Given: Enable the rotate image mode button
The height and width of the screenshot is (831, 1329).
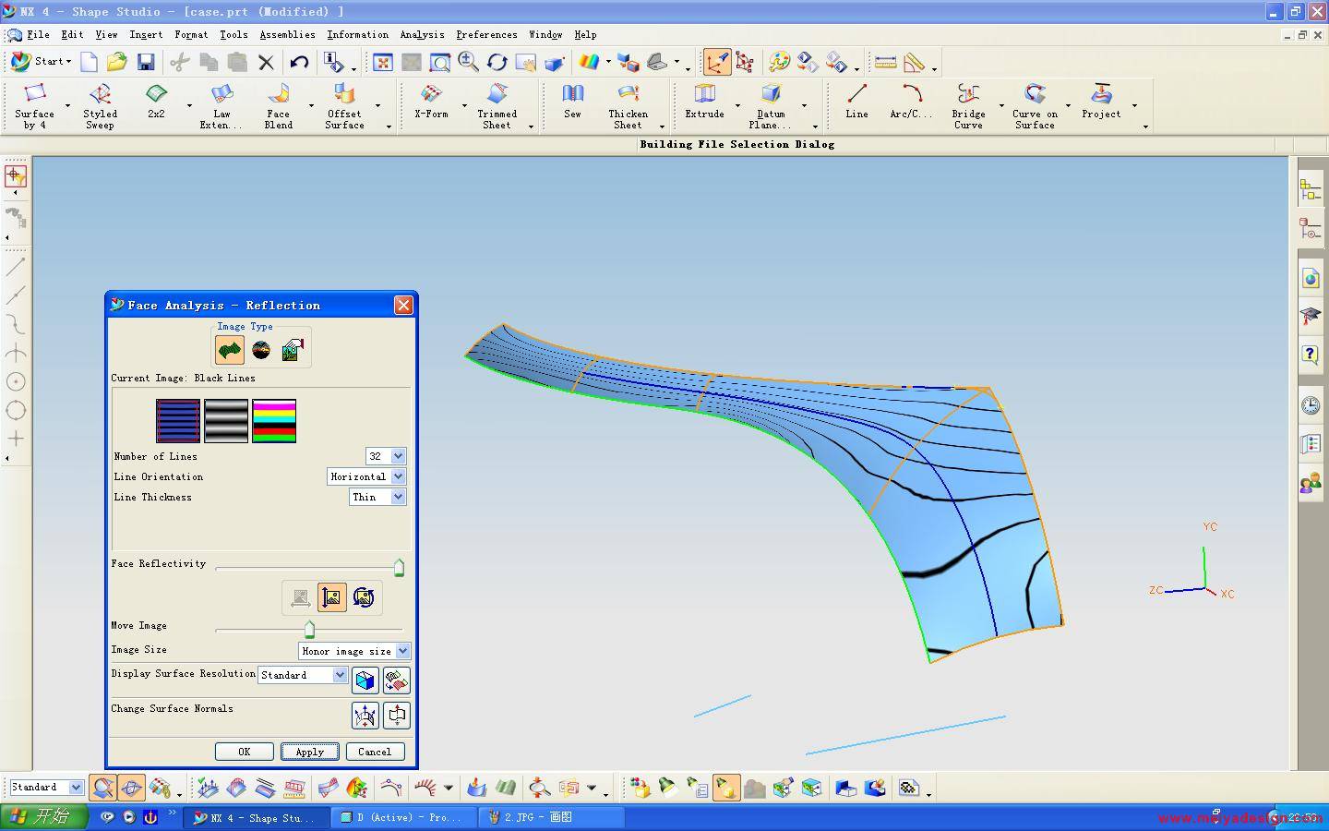Looking at the screenshot, I should [364, 597].
